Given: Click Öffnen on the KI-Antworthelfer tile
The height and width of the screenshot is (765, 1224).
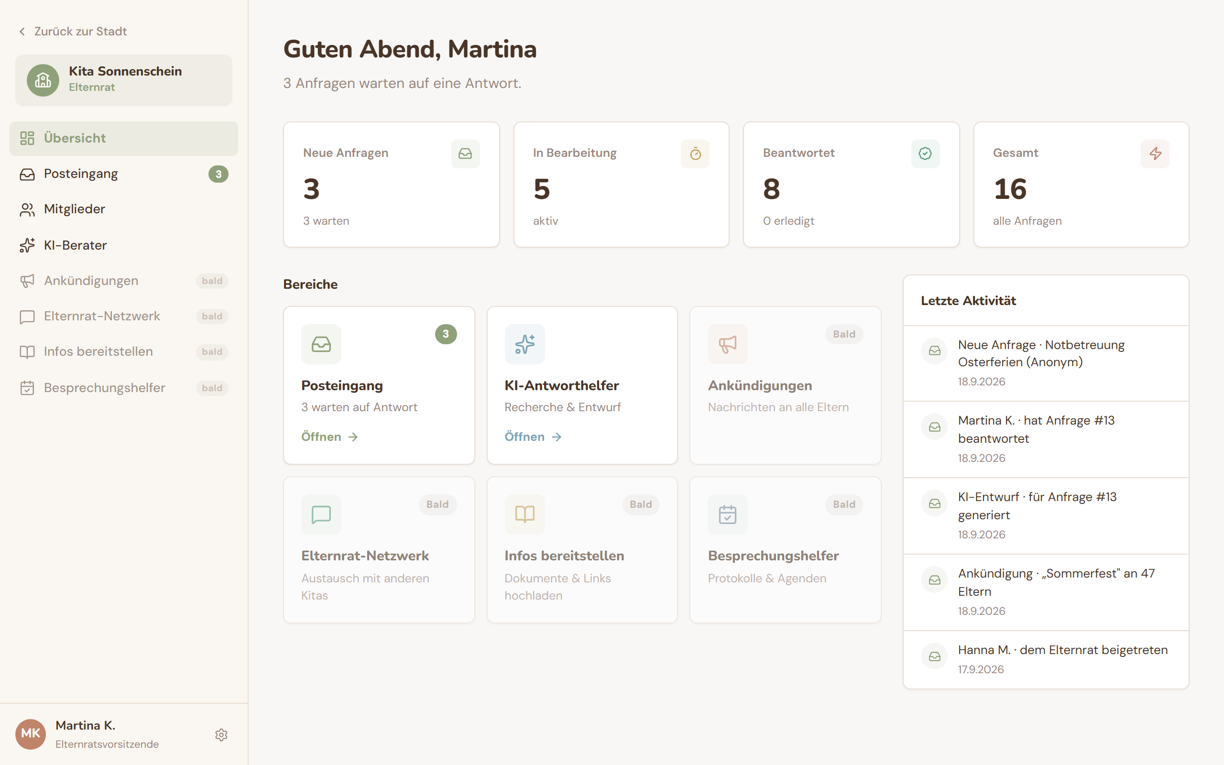Looking at the screenshot, I should coord(533,437).
